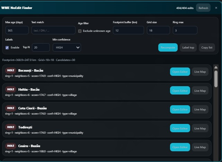Screen dimensions: 222x162
Task: Close the WME NoEdit Finder panel
Action: click(216, 8)
